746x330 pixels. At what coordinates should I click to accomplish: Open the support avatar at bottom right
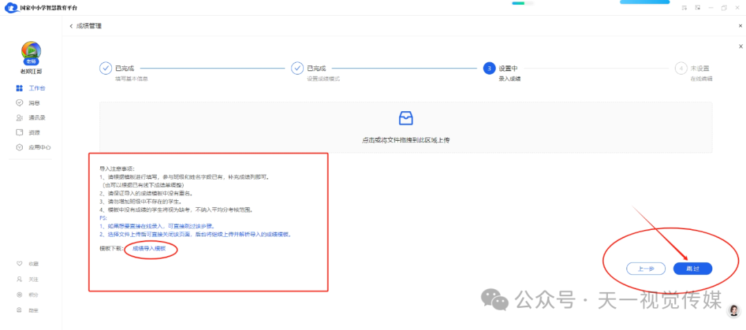[734, 311]
